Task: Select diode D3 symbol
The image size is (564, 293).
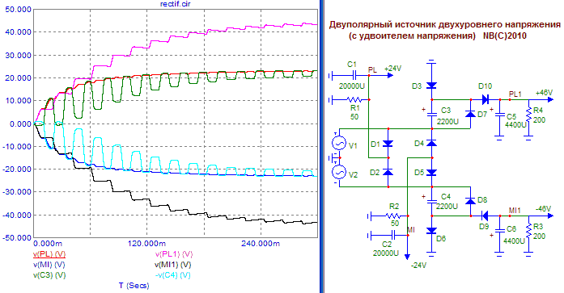Action: [431, 86]
